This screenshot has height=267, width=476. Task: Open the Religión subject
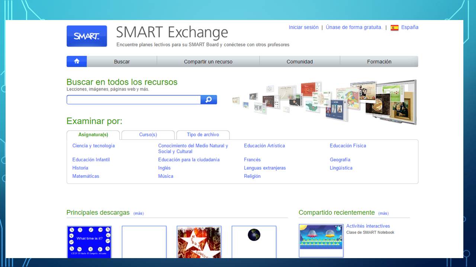[252, 176]
